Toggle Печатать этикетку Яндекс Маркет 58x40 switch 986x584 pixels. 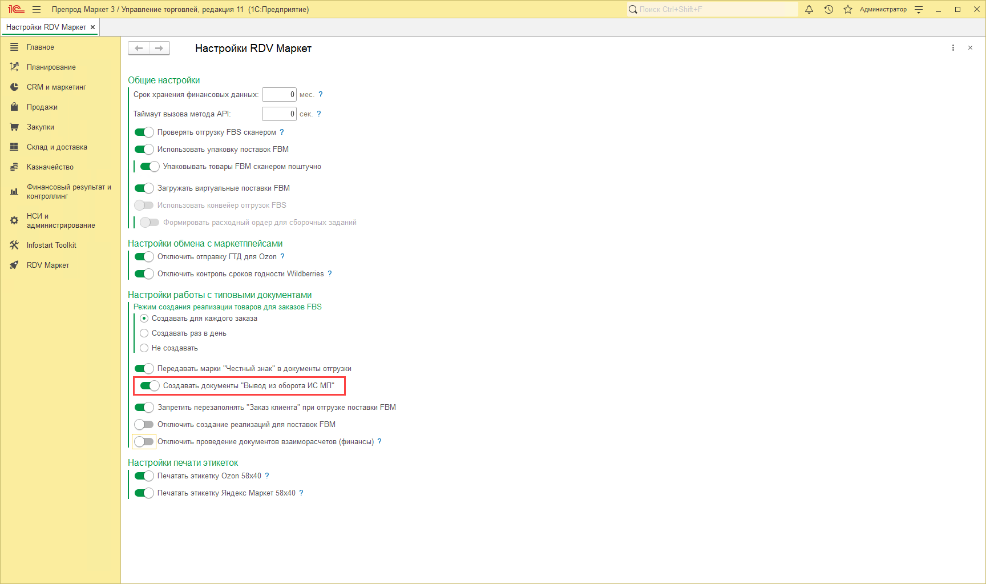(x=144, y=493)
